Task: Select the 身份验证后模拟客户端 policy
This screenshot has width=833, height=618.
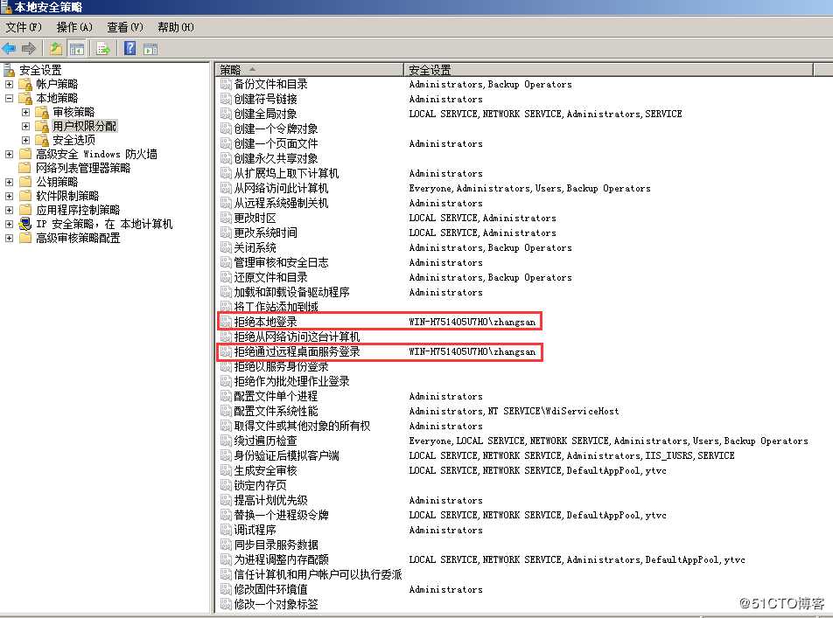Action: pyautogui.click(x=286, y=455)
